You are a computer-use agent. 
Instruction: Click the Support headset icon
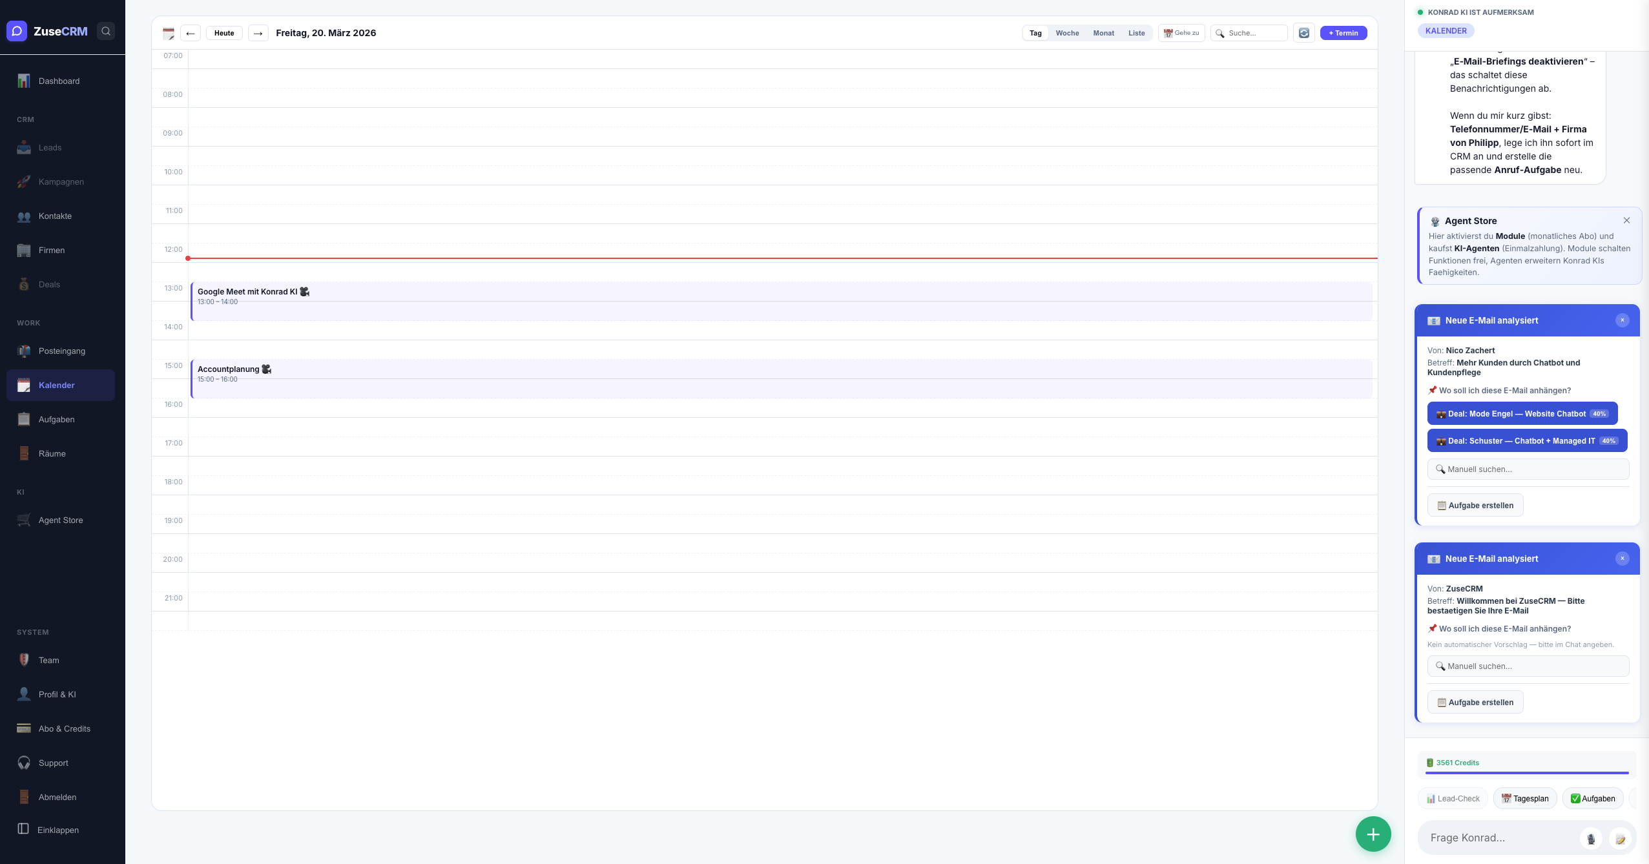tap(24, 763)
